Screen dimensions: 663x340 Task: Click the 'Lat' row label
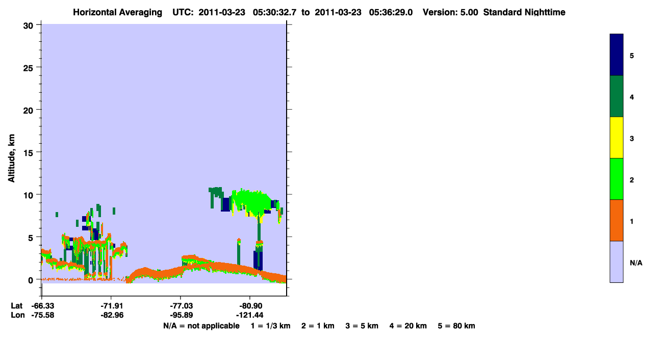pos(17,306)
